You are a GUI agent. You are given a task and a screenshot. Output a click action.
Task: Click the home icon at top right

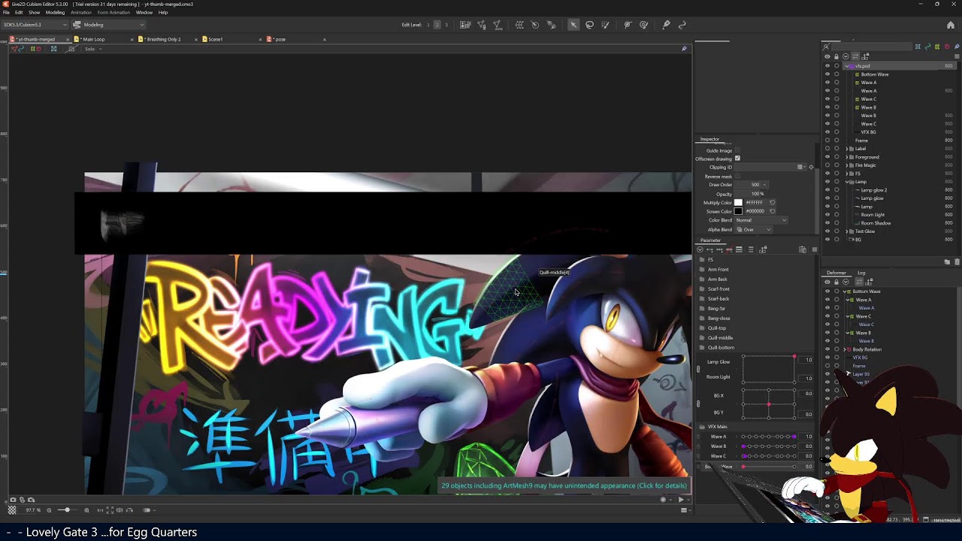950,25
